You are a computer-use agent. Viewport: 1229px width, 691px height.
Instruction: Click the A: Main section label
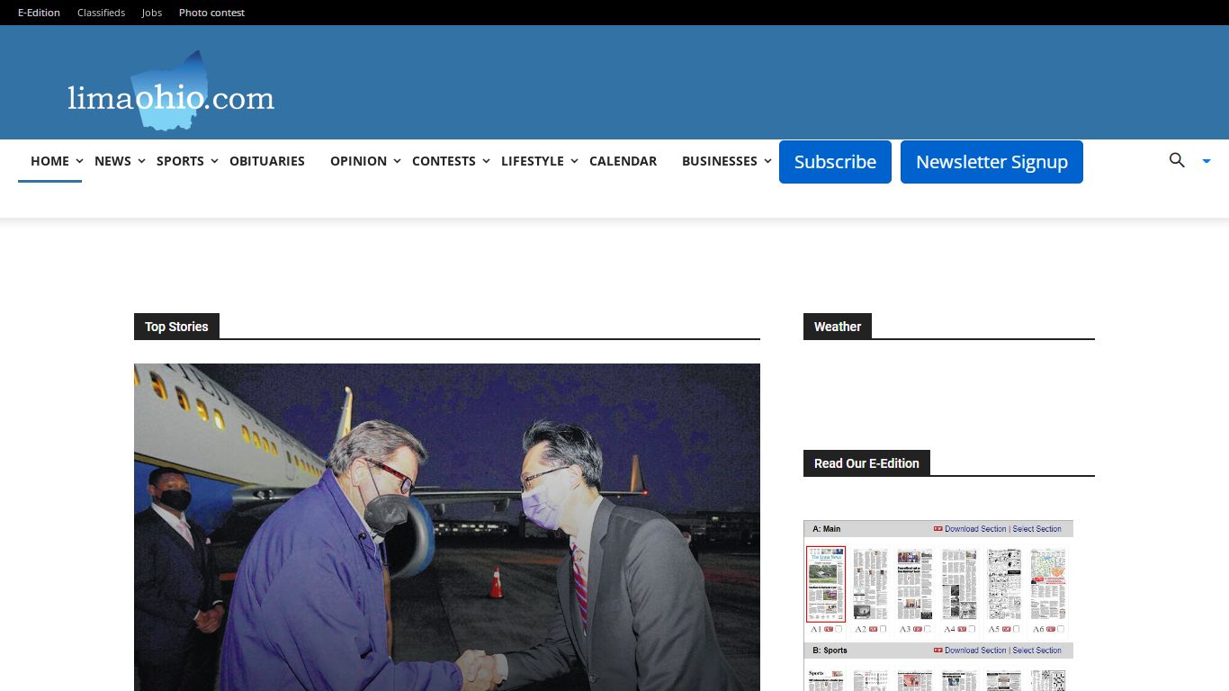[826, 529]
